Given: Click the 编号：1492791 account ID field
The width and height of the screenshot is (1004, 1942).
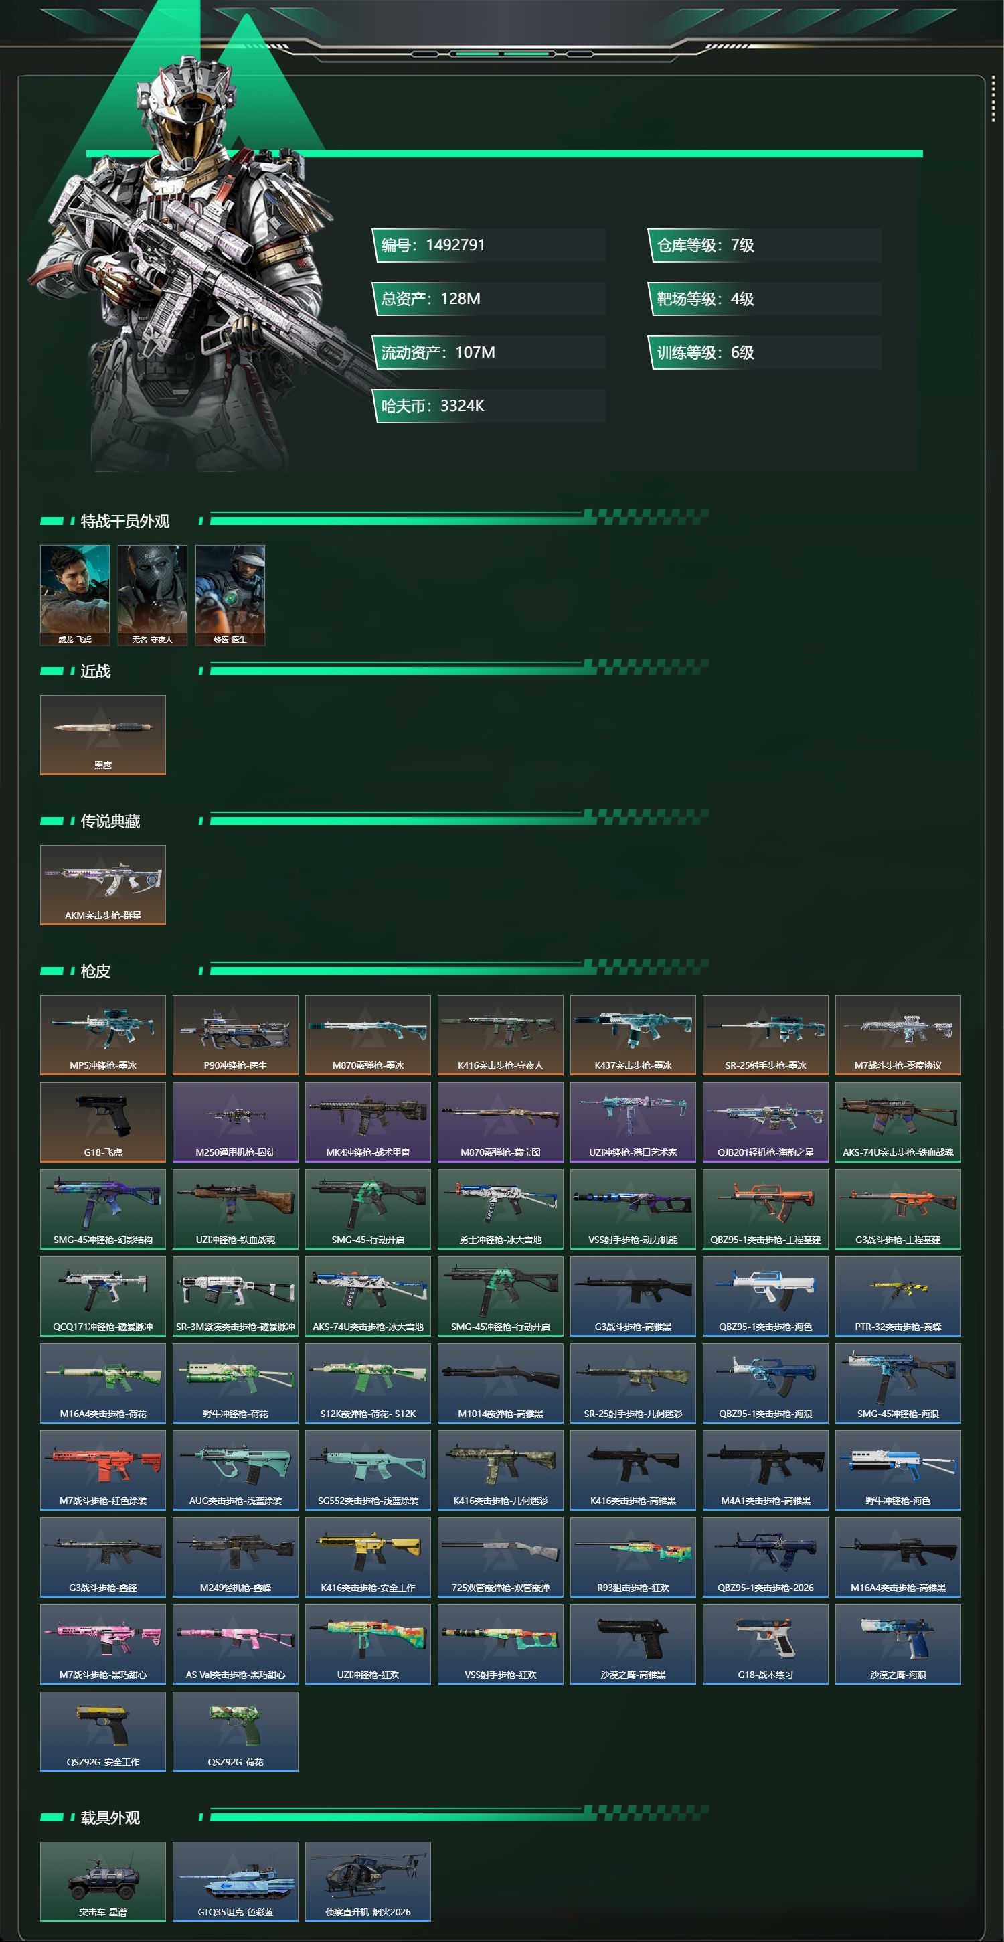Looking at the screenshot, I should [489, 245].
